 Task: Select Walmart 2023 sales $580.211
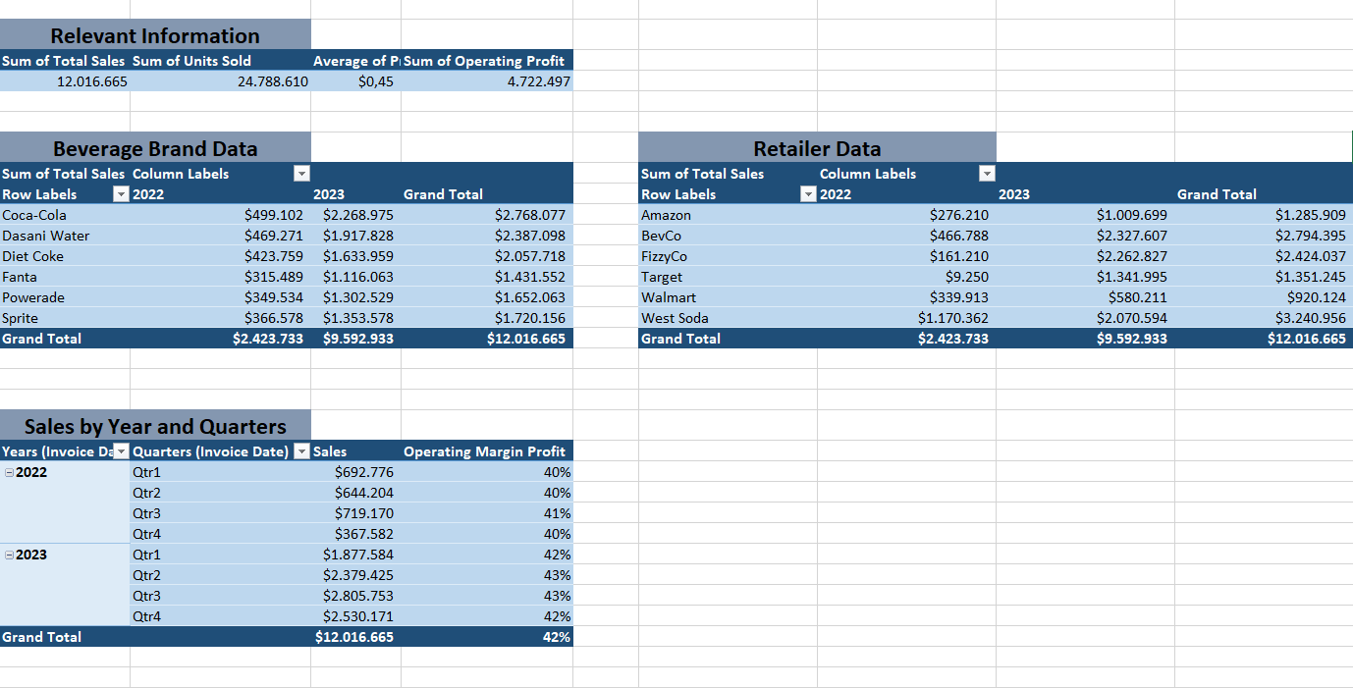[x=1086, y=297]
